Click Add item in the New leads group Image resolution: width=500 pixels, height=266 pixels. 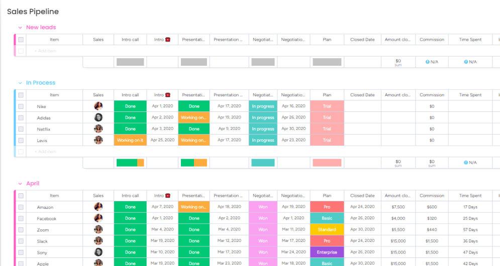(45, 51)
